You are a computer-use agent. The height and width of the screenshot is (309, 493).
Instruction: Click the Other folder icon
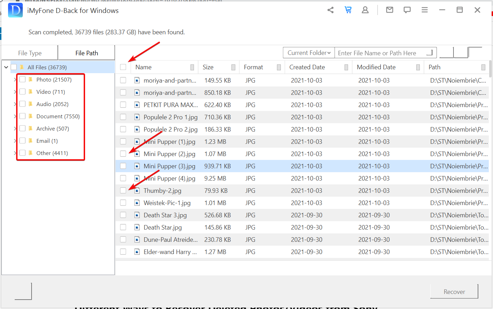tap(30, 153)
